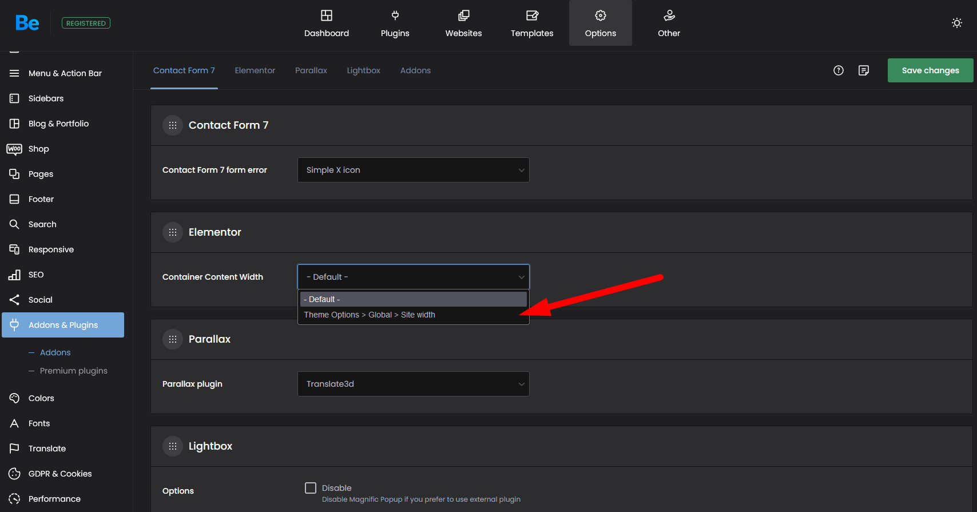Click the Save changes button
This screenshot has width=977, height=512.
[931, 70]
